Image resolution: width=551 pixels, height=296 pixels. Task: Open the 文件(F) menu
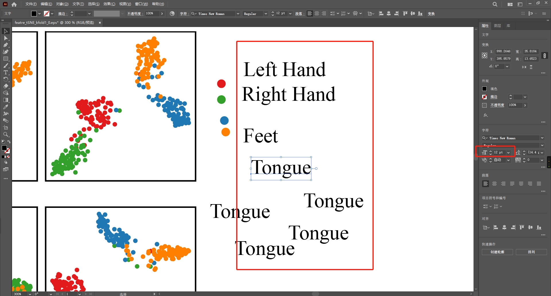point(31,4)
